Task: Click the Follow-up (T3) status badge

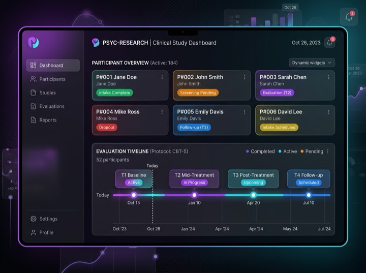Action: coord(194,127)
